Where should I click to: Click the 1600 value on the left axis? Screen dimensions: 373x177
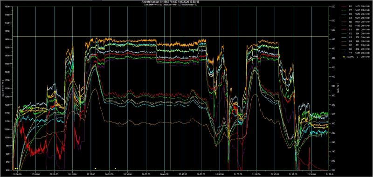click(x=7, y=39)
